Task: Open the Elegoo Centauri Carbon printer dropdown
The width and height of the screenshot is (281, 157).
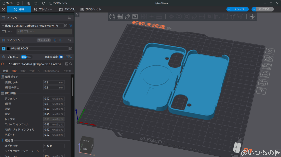Action: tap(33, 26)
